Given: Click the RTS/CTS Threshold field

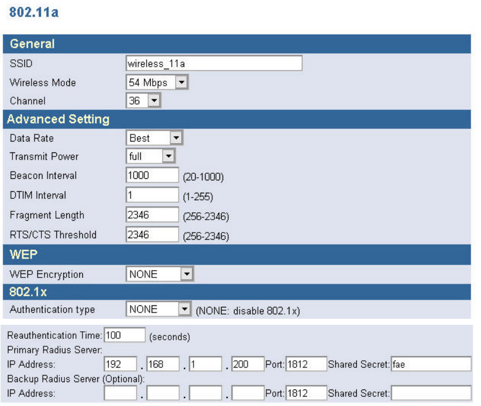Looking at the screenshot, I should click(152, 235).
